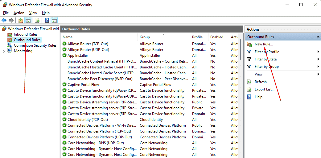
Task: Sort by the Name column header
Action: tap(99, 37)
